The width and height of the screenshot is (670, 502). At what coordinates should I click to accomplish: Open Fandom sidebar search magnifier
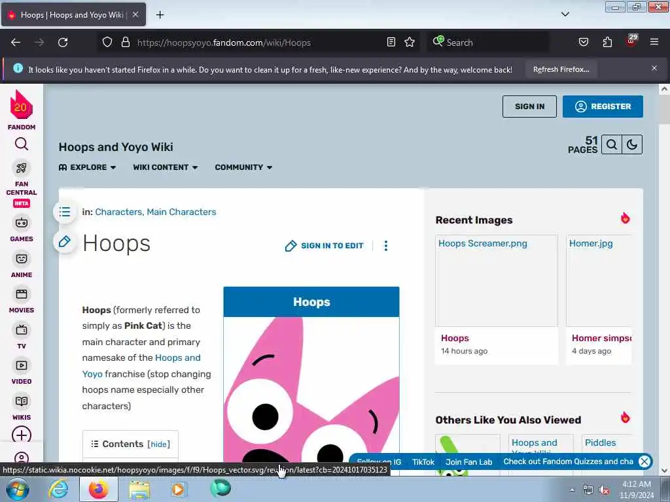pyautogui.click(x=22, y=144)
